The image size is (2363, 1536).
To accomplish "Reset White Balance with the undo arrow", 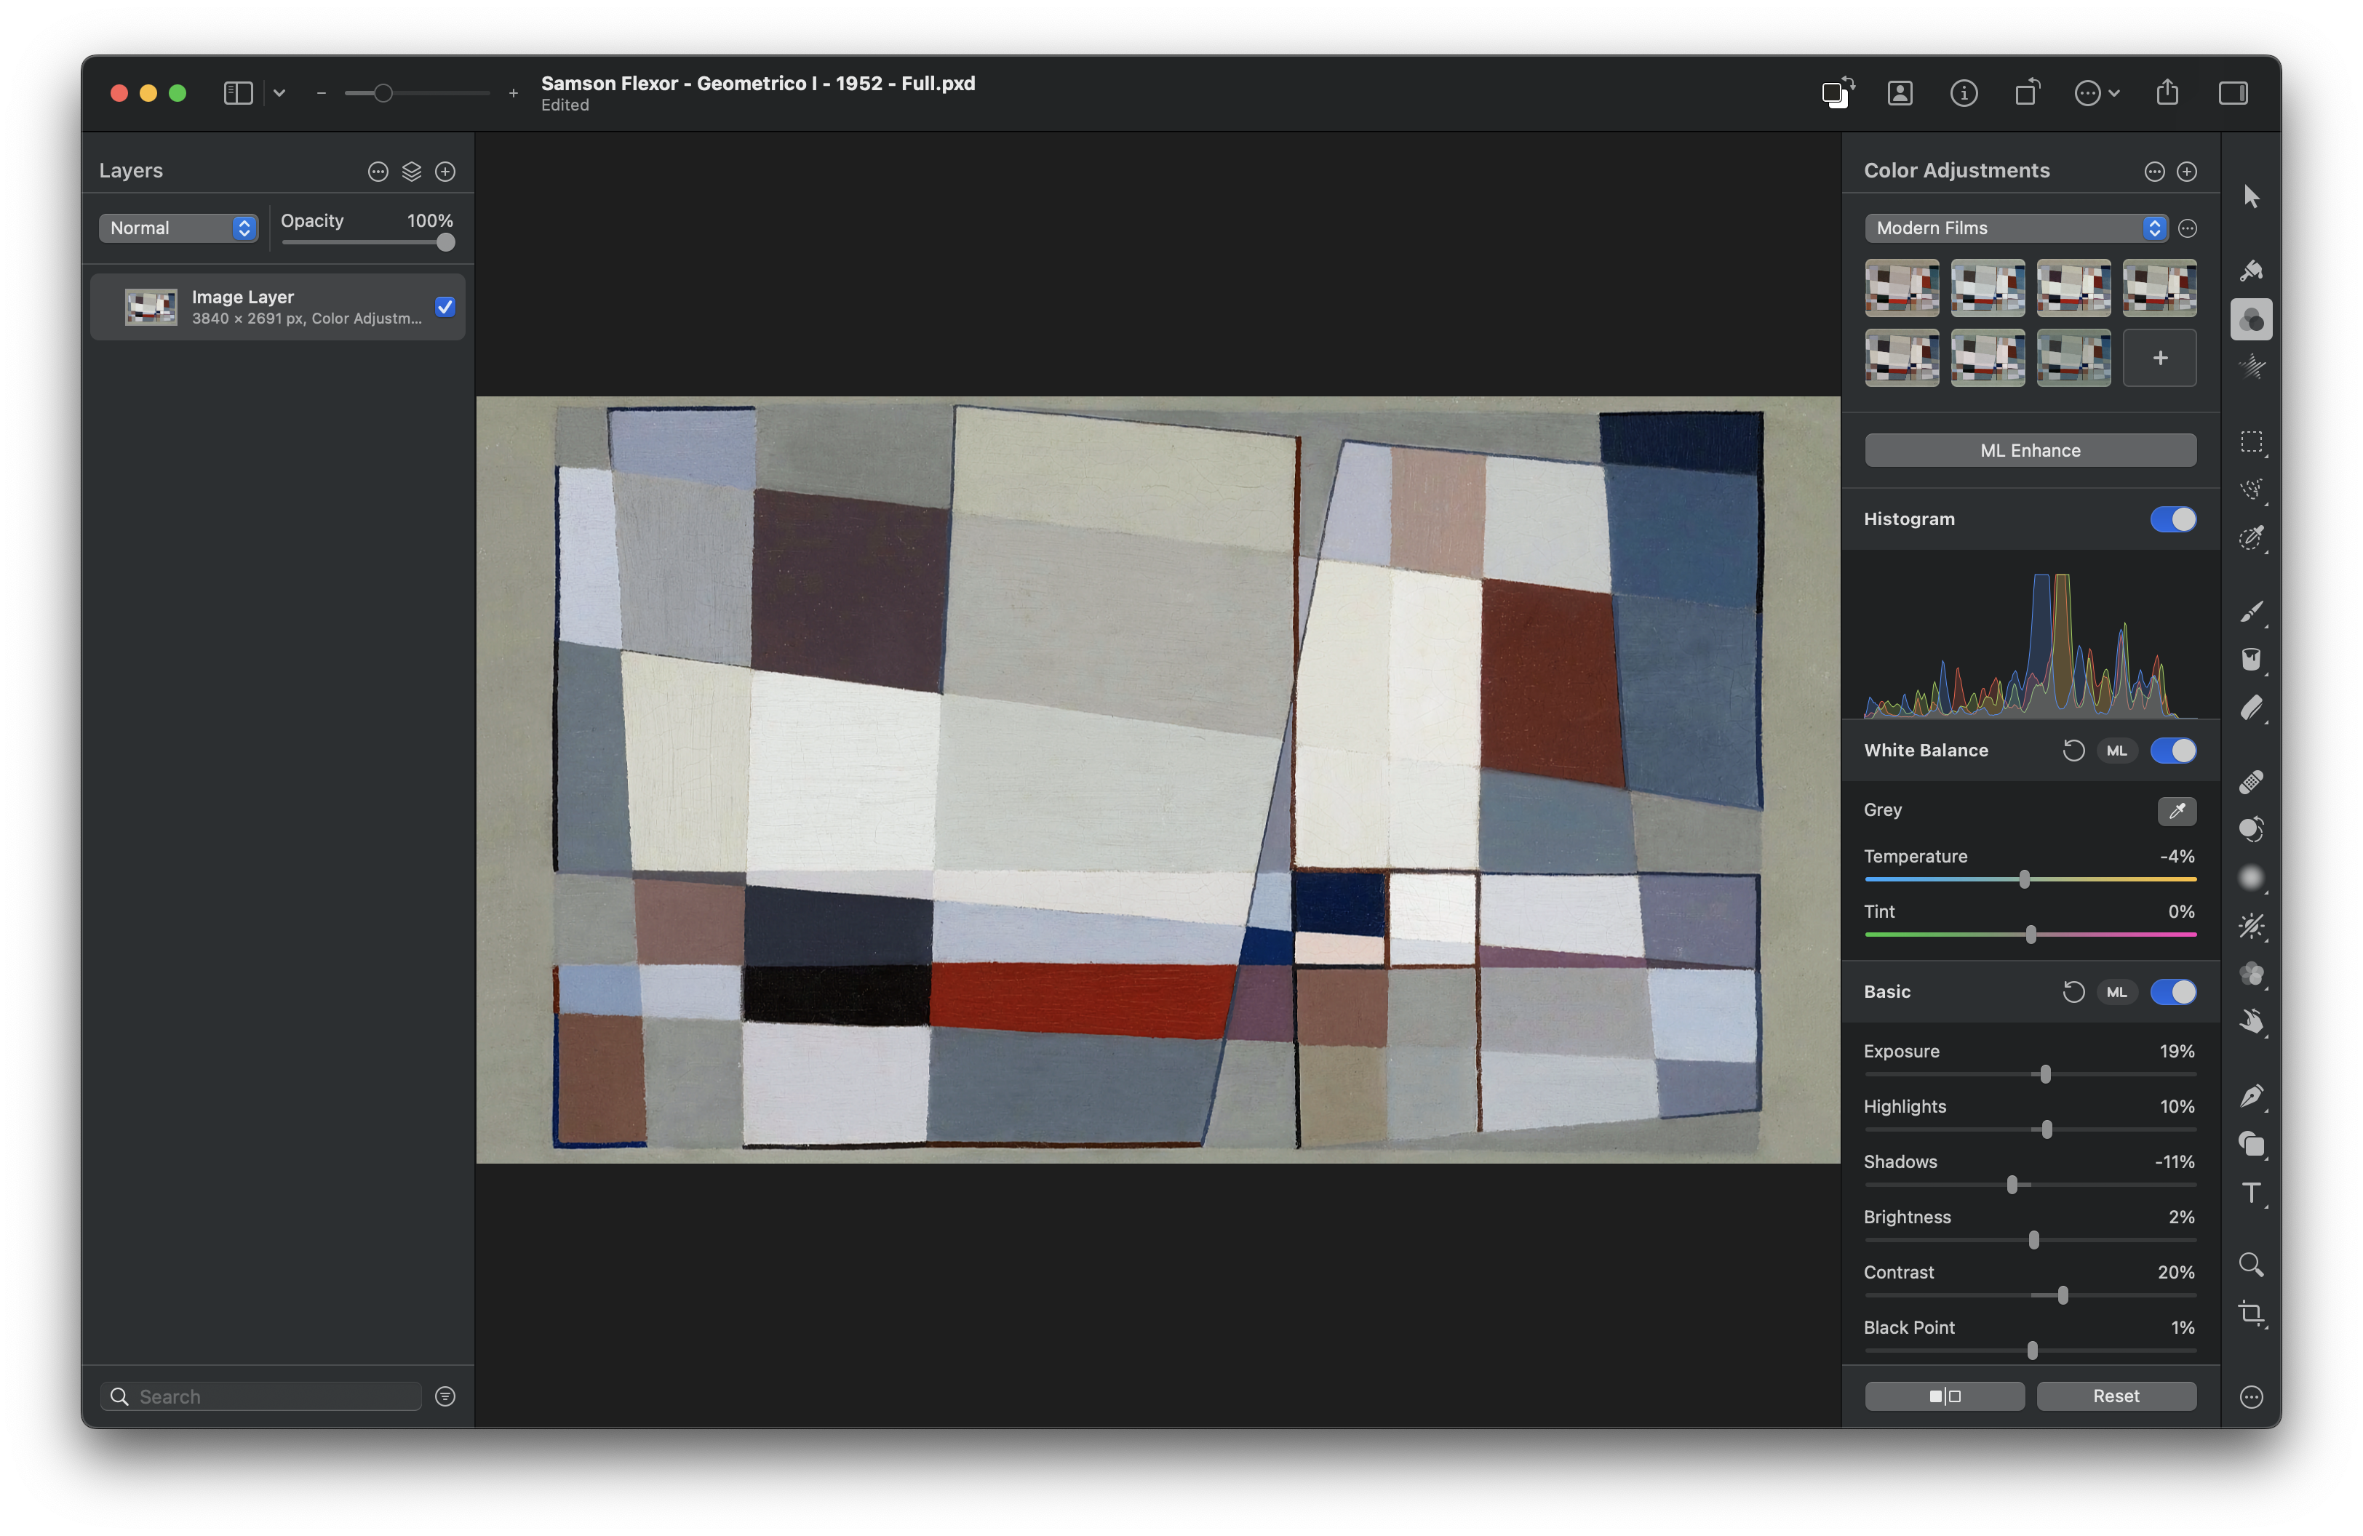I will (x=2073, y=750).
